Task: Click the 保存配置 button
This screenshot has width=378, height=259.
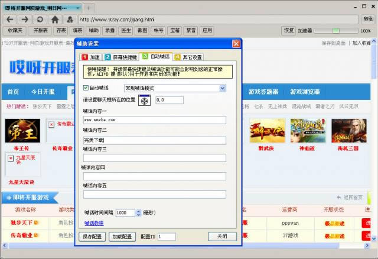Action: (92, 237)
